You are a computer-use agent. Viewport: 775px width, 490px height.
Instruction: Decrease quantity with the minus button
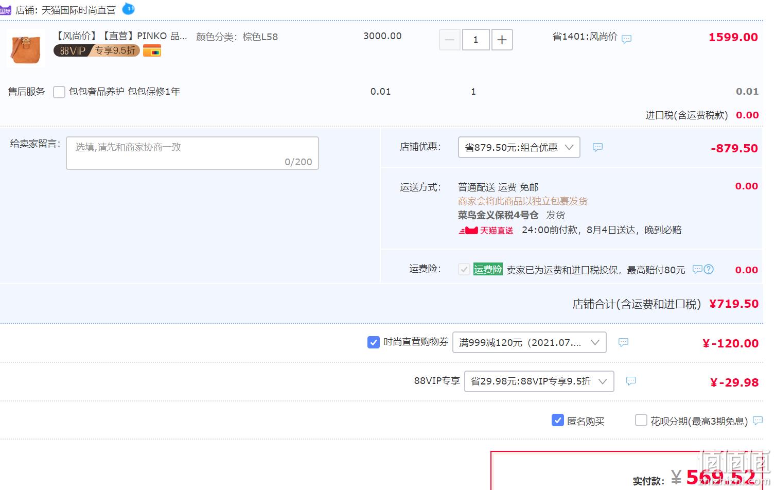coord(449,40)
